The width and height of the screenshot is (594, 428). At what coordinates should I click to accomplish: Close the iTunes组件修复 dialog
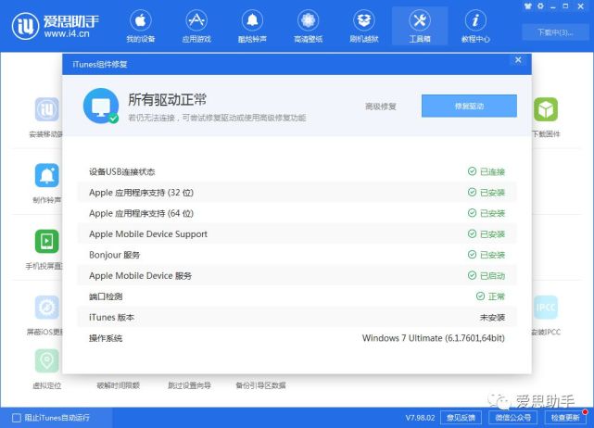(518, 60)
